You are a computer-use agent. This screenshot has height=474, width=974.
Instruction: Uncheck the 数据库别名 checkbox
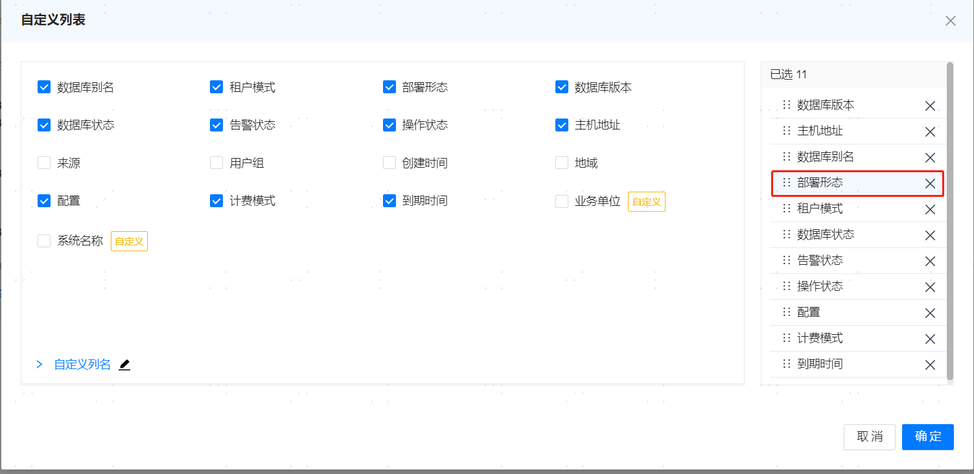pos(43,86)
